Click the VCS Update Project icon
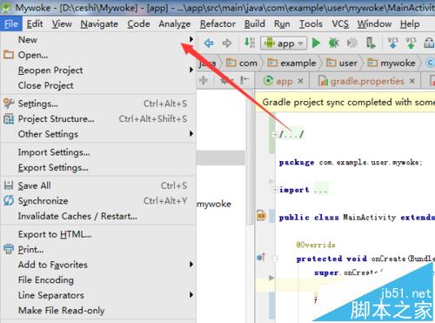This screenshot has height=323, width=435. point(393,43)
